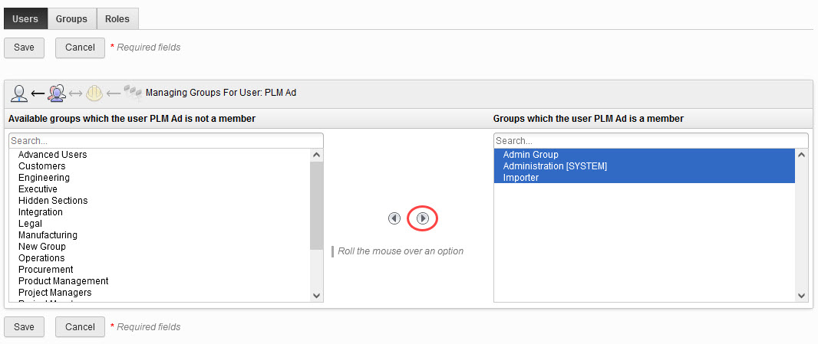This screenshot has width=818, height=344.
Task: Click the bottom Cancel button
Action: pos(80,327)
